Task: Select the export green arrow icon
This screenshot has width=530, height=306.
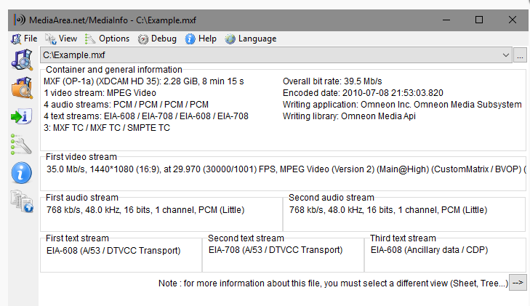Action: [21, 116]
